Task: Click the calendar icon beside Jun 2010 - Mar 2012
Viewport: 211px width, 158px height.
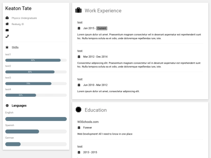Action: pos(79,85)
